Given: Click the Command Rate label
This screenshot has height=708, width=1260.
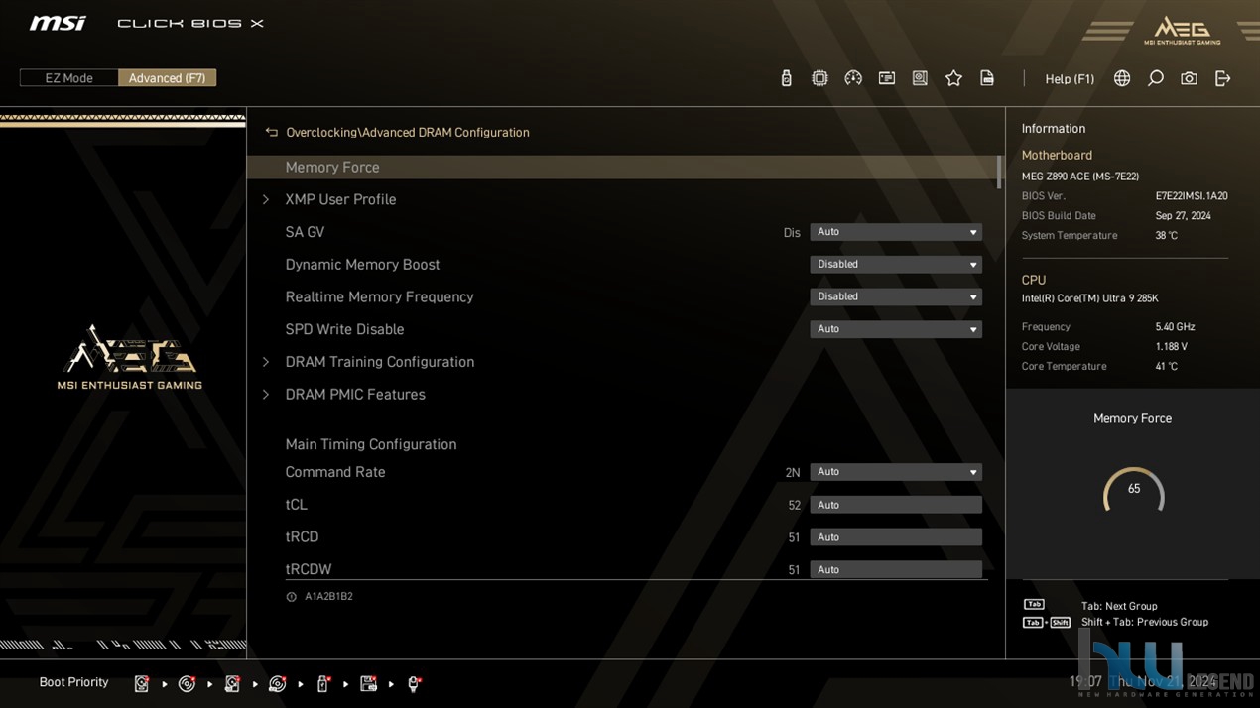Looking at the screenshot, I should pos(335,472).
